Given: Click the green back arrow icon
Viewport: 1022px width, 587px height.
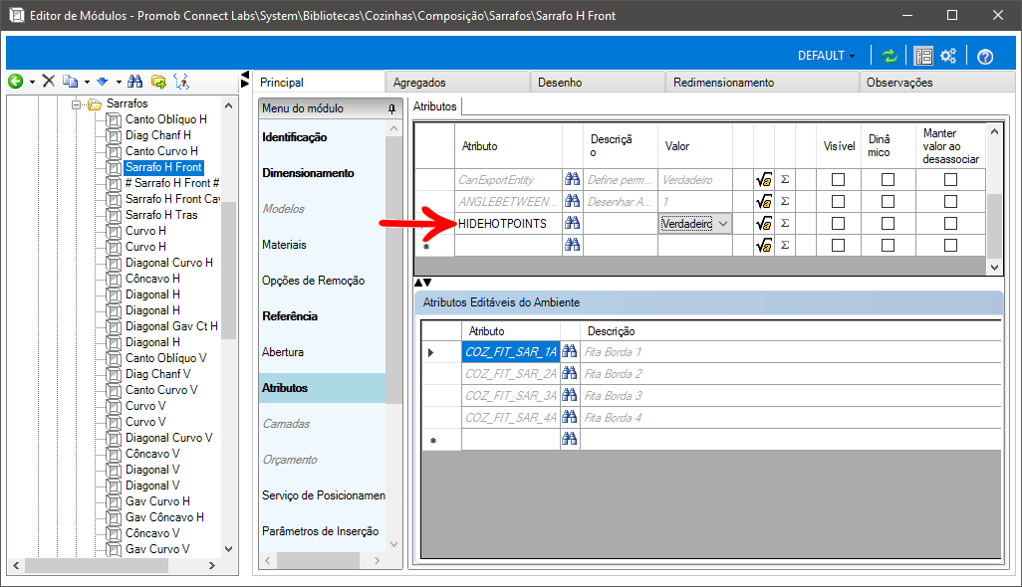Looking at the screenshot, I should pos(16,82).
